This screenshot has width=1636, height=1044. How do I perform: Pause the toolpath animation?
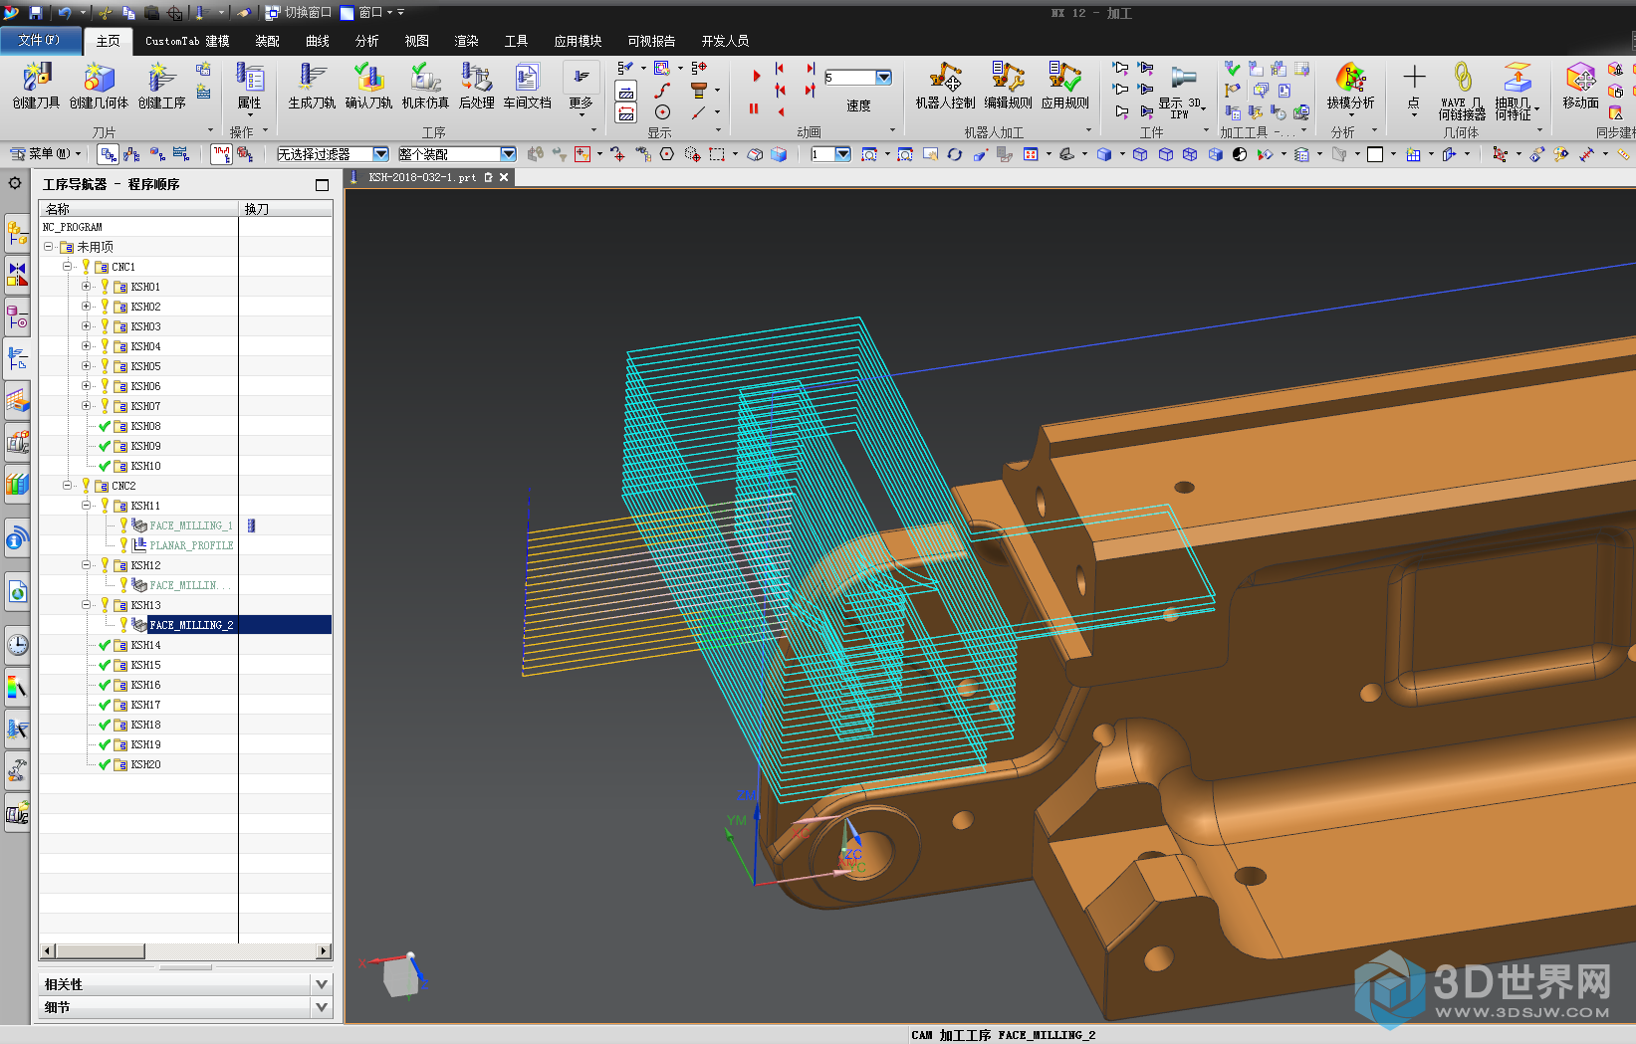[x=754, y=109]
